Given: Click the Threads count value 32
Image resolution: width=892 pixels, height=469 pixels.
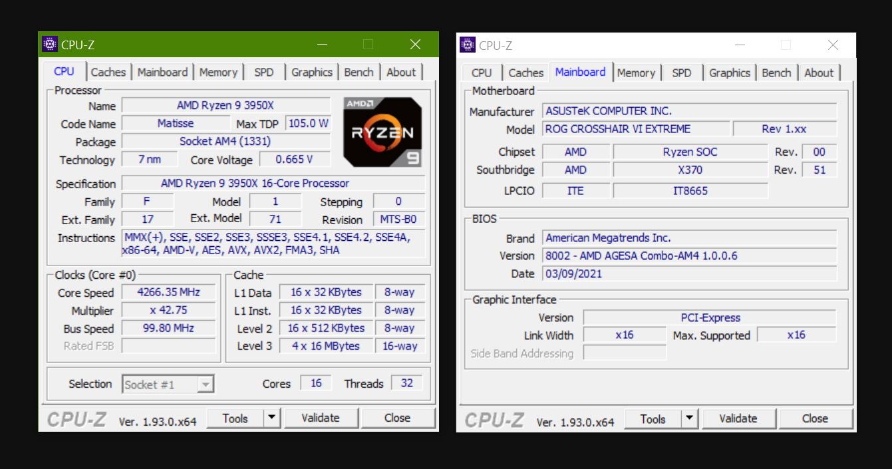Looking at the screenshot, I should pyautogui.click(x=407, y=383).
